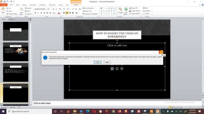Close the Microsoft PowerPoint error dialog

[x=161, y=52]
